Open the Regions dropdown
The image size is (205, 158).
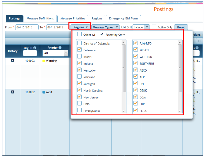(x=80, y=27)
